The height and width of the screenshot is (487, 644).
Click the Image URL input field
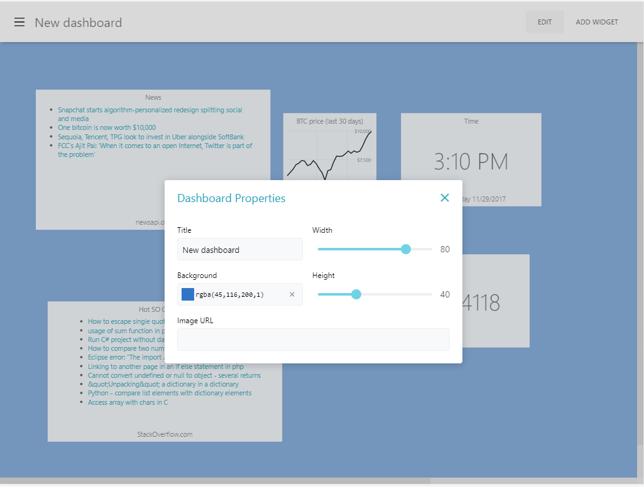(314, 340)
